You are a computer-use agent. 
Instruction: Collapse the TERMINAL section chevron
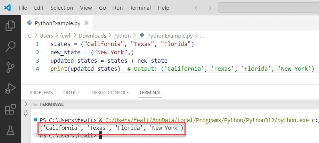(x=35, y=104)
